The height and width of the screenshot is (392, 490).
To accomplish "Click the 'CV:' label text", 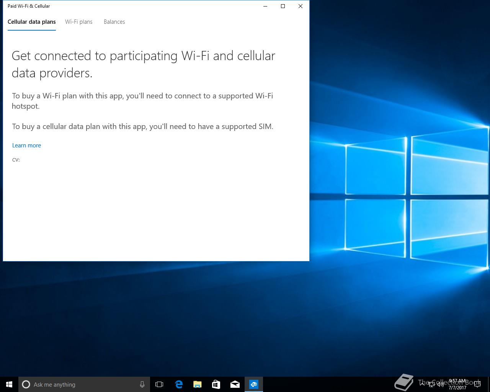I will pos(16,160).
